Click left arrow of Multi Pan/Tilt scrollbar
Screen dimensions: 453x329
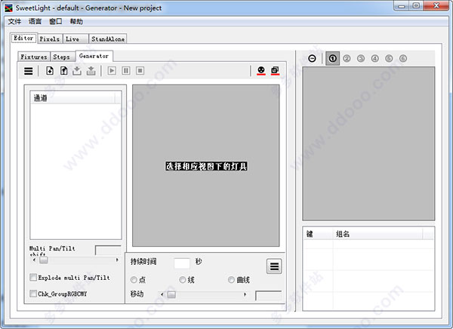(x=35, y=260)
